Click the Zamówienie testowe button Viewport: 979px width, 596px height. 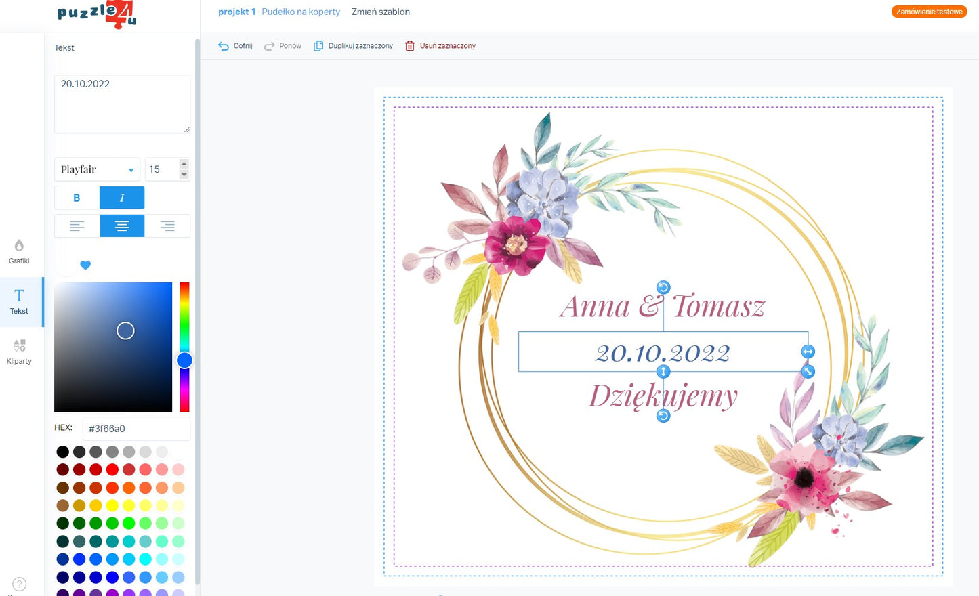point(929,12)
